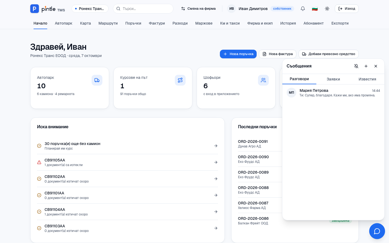Close the Съобщения panel
The height and width of the screenshot is (243, 389).
(x=376, y=66)
